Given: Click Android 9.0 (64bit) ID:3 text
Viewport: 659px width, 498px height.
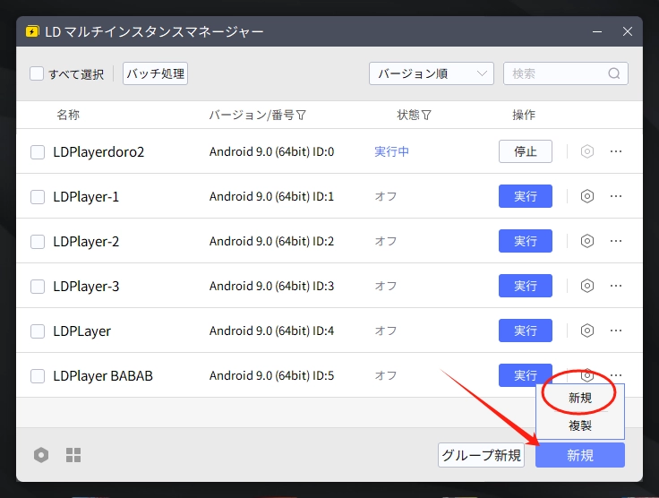Looking at the screenshot, I should point(272,286).
